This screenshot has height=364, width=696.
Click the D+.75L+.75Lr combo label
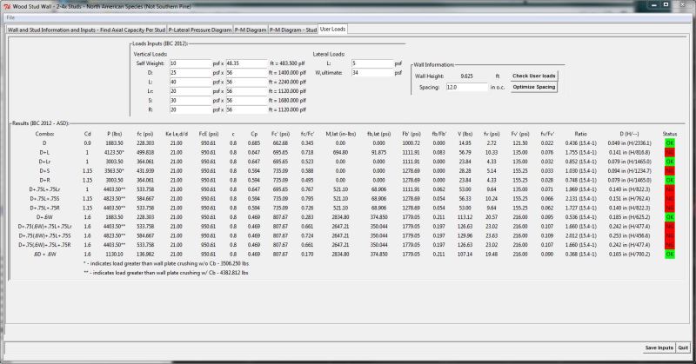click(44, 189)
